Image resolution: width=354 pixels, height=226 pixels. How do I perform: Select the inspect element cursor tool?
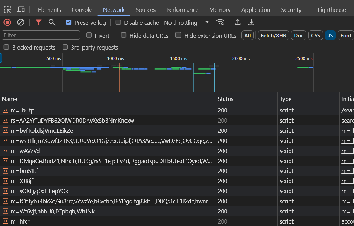pos(7,9)
